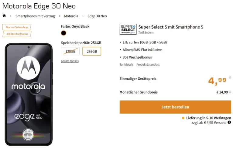This screenshot has width=233, height=148.
Task: Click the Super Select tariff logo
Action: (128, 29)
